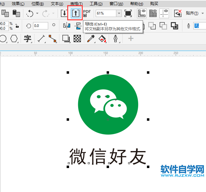Open the 购买 menu
This screenshot has height=192, width=206.
154,4
